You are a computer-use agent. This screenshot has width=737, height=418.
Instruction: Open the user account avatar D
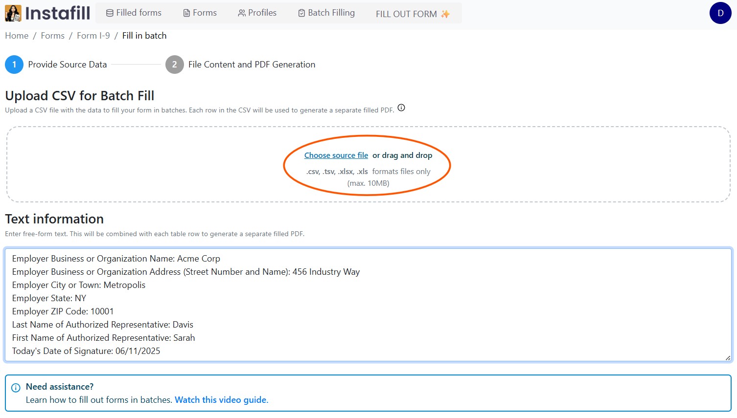coord(720,13)
